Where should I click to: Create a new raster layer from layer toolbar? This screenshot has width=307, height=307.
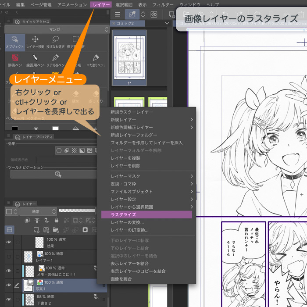point(36,230)
